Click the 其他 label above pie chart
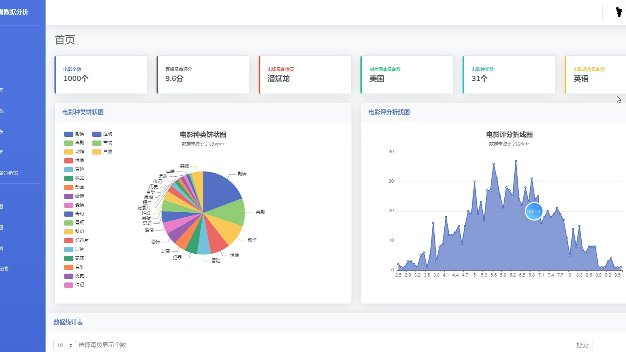 pyautogui.click(x=184, y=166)
